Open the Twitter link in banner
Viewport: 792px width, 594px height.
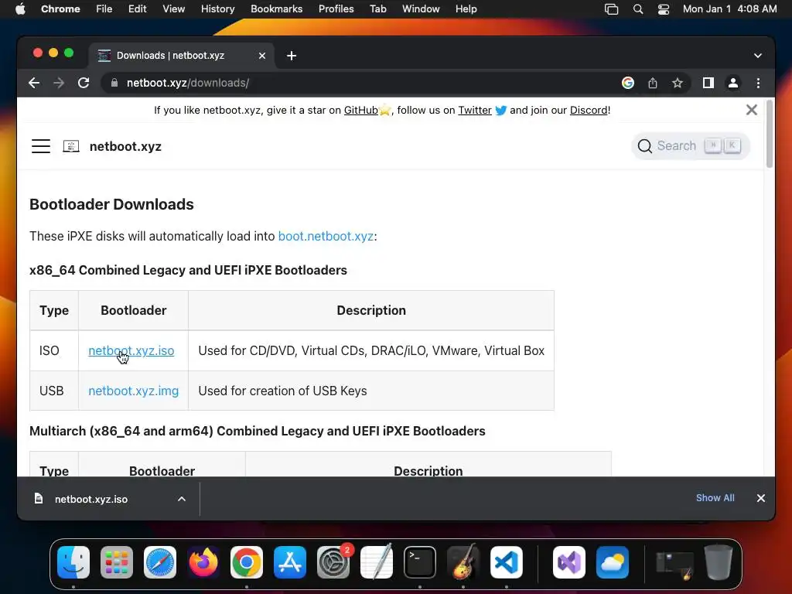pos(475,110)
